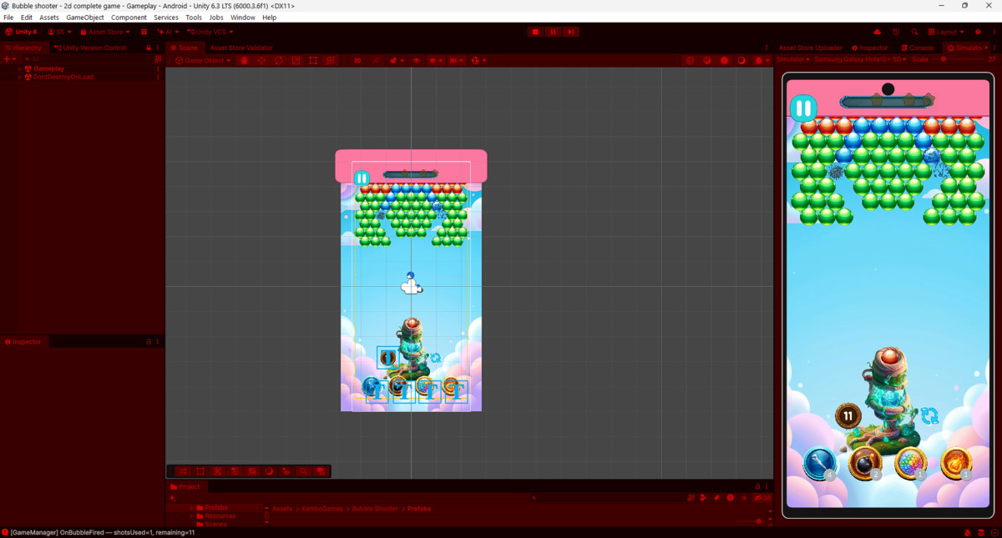Select the Resources folder in Project tree
Screen dimensions: 1002x538
pyautogui.click(x=220, y=516)
